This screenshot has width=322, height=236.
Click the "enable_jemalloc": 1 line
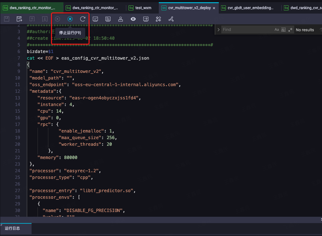(86, 131)
